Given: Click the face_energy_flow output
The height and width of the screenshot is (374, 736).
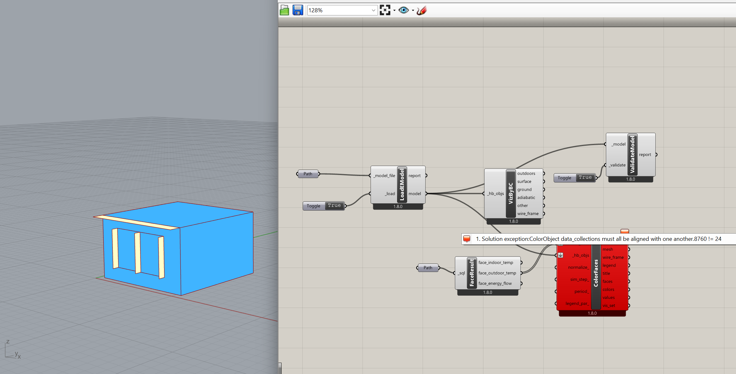Looking at the screenshot, I should click(495, 283).
